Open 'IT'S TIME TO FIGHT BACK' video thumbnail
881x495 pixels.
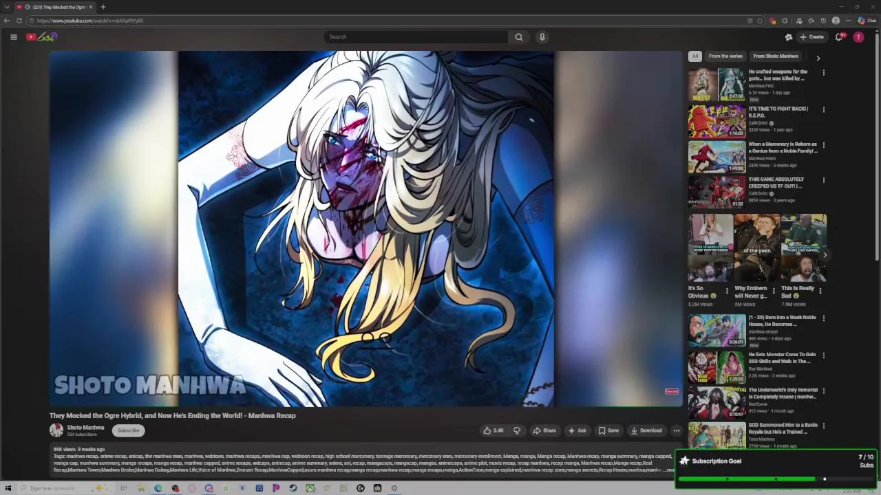click(717, 121)
